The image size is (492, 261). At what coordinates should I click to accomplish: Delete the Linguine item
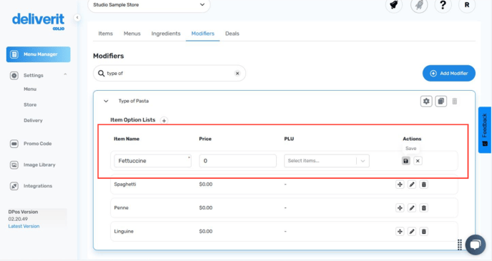point(423,232)
